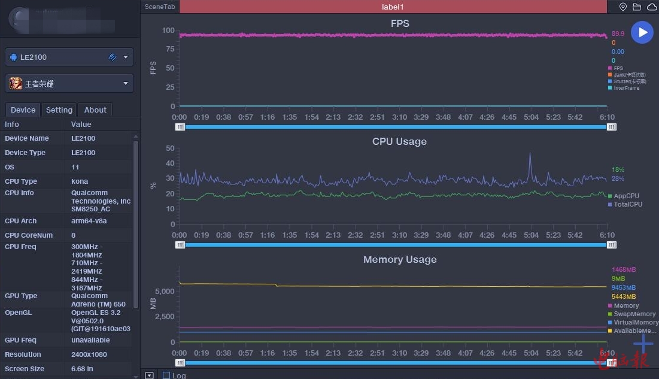Enable the Log checkbox
This screenshot has width=659, height=379.
[166, 375]
